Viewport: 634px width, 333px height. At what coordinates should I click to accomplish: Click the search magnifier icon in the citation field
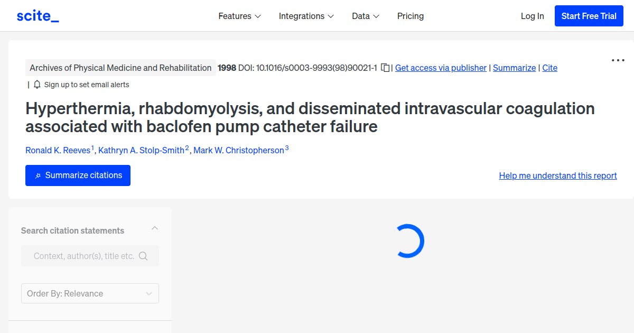point(143,256)
